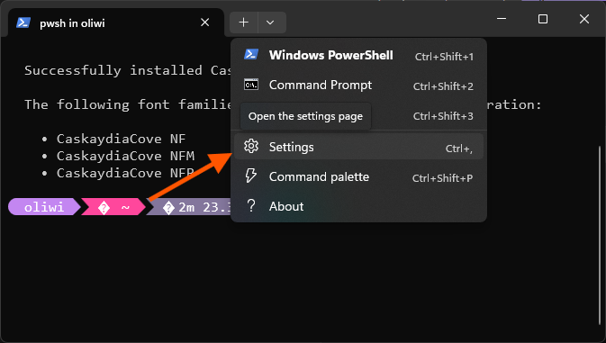Screen dimensions: 606x343
Task: Open the About entry
Action: coord(358,206)
